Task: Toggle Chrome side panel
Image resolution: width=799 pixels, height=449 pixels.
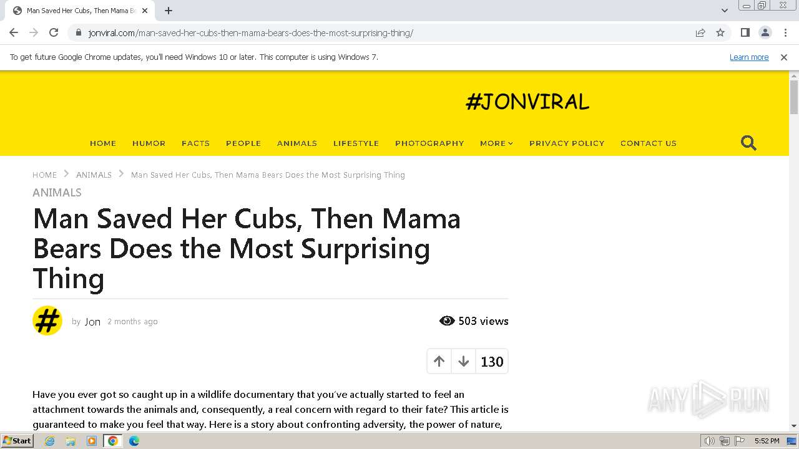Action: click(x=745, y=33)
